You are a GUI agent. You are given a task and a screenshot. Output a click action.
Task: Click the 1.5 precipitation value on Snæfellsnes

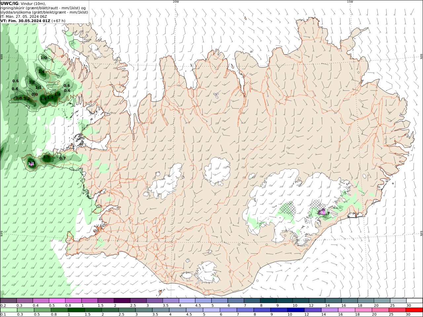(x=46, y=157)
